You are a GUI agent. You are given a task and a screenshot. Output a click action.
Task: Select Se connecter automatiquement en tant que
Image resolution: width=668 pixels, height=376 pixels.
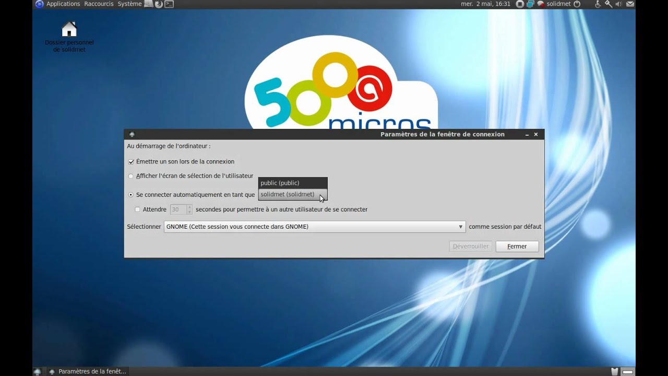tap(131, 195)
